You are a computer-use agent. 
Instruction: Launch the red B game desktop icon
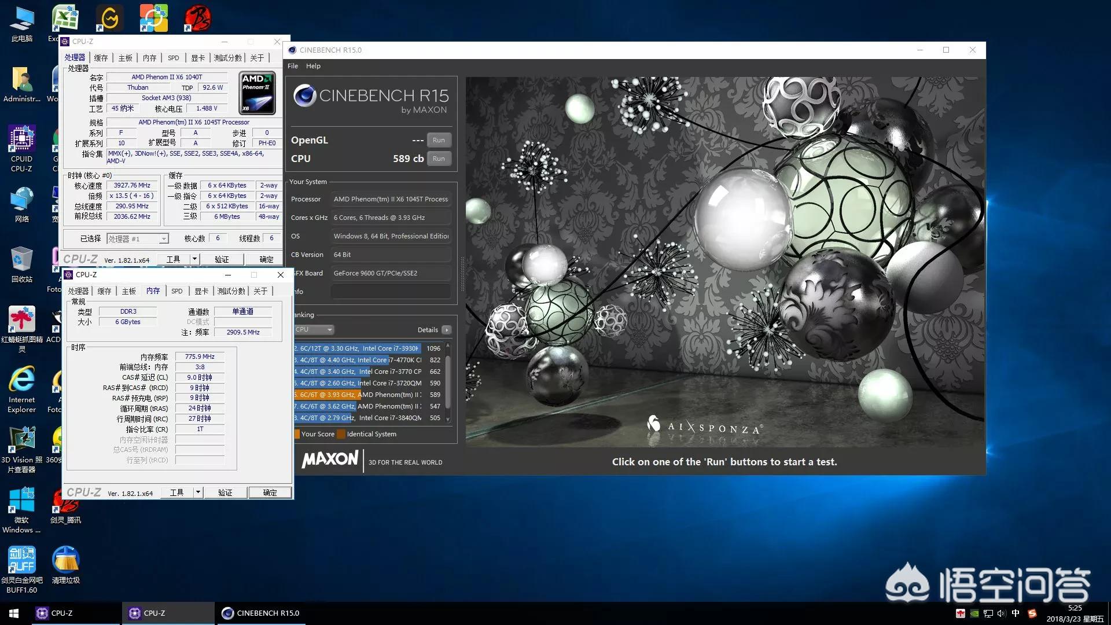pyautogui.click(x=198, y=19)
